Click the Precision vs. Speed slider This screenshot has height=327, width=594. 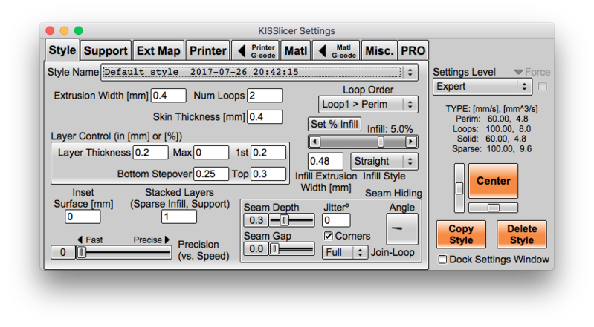click(x=123, y=252)
